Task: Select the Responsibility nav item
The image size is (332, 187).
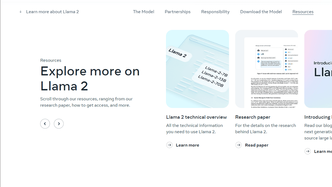Action: [215, 12]
